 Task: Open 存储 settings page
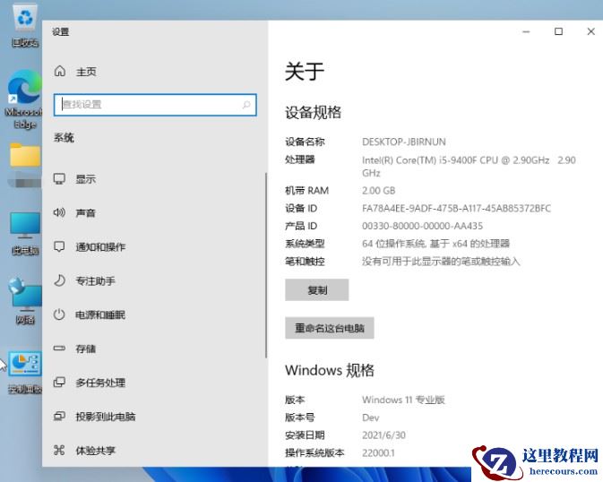point(85,349)
